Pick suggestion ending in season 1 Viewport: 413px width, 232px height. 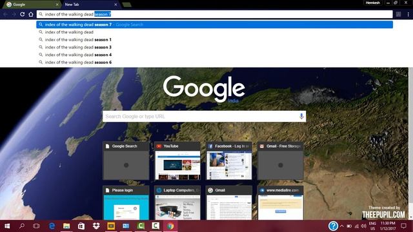(214, 40)
